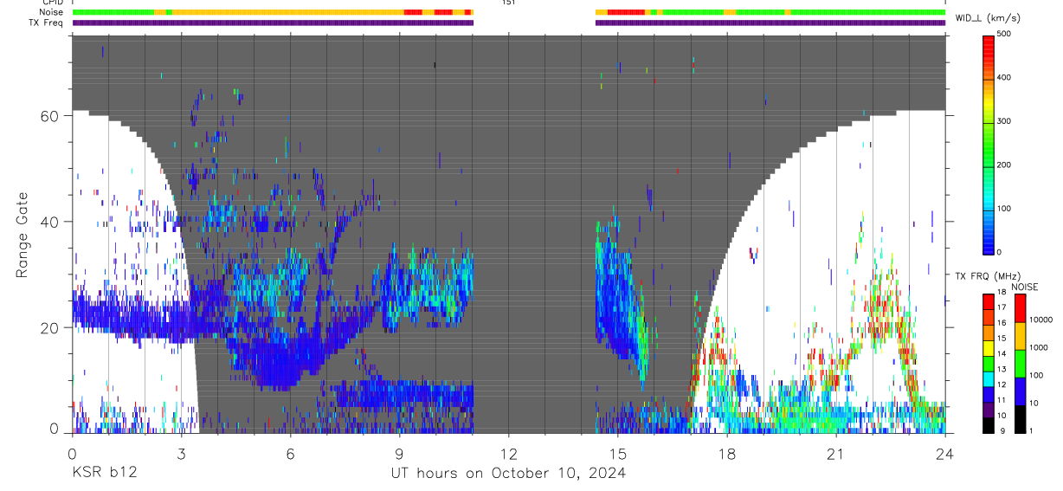Viewport: 1063px width, 491px height.
Task: Click the '13' tick on TX FRQ legend
Action: pos(1002,369)
